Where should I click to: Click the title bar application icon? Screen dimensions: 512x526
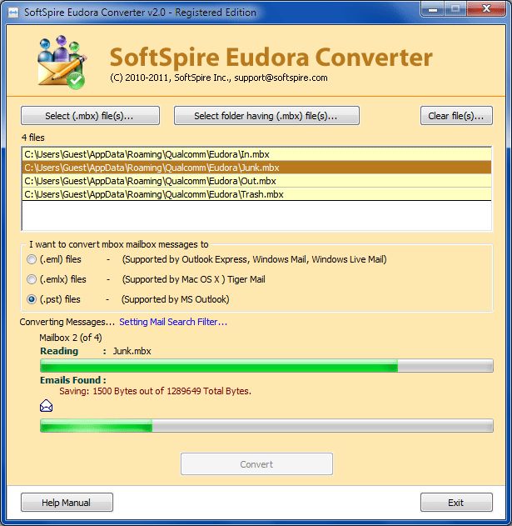13,13
